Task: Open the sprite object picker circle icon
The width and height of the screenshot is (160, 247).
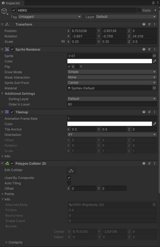Action: tap(154, 56)
